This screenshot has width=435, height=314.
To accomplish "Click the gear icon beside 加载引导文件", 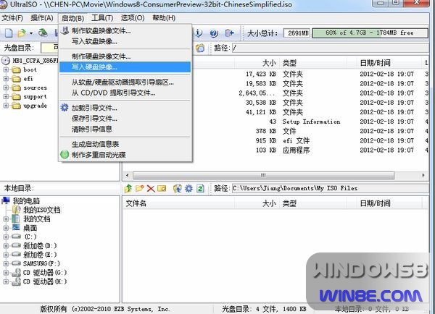I will (65, 107).
